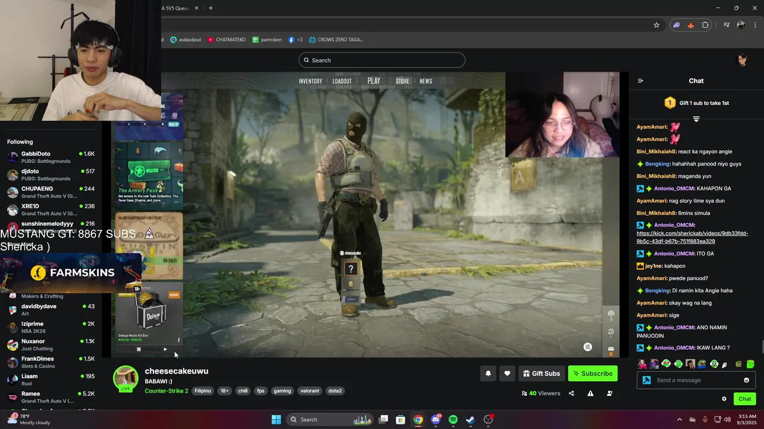Open GabbiDoto channel in Following list

[51, 157]
